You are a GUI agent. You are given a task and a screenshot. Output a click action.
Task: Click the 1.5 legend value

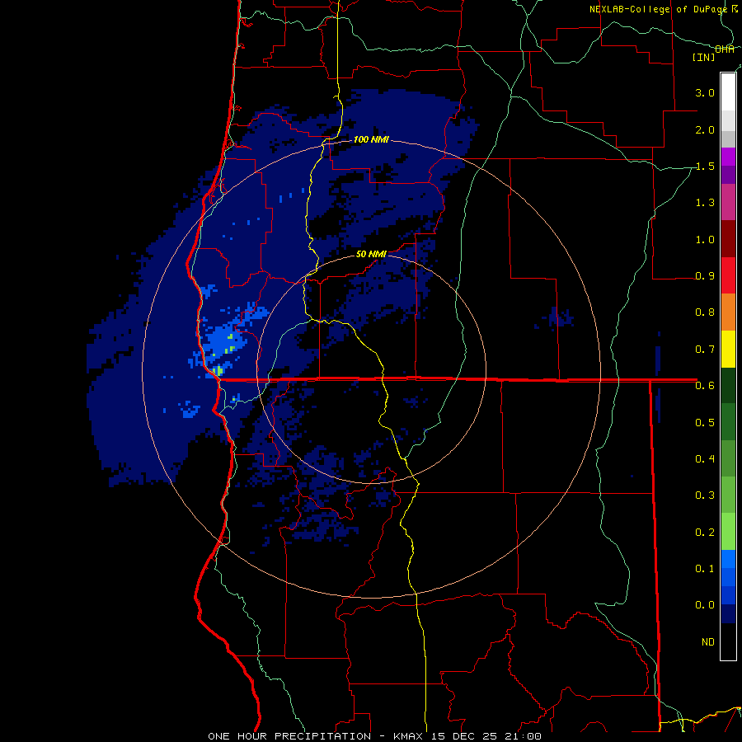(x=705, y=166)
